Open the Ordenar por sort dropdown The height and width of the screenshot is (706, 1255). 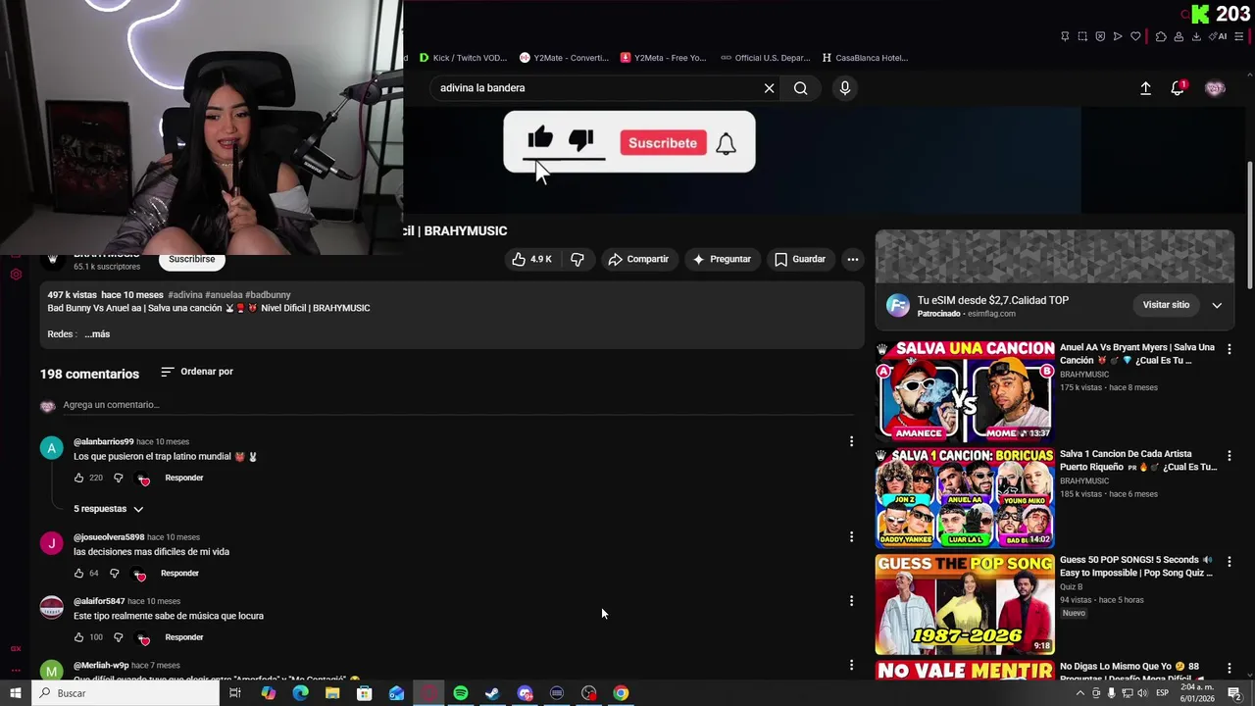tap(197, 372)
